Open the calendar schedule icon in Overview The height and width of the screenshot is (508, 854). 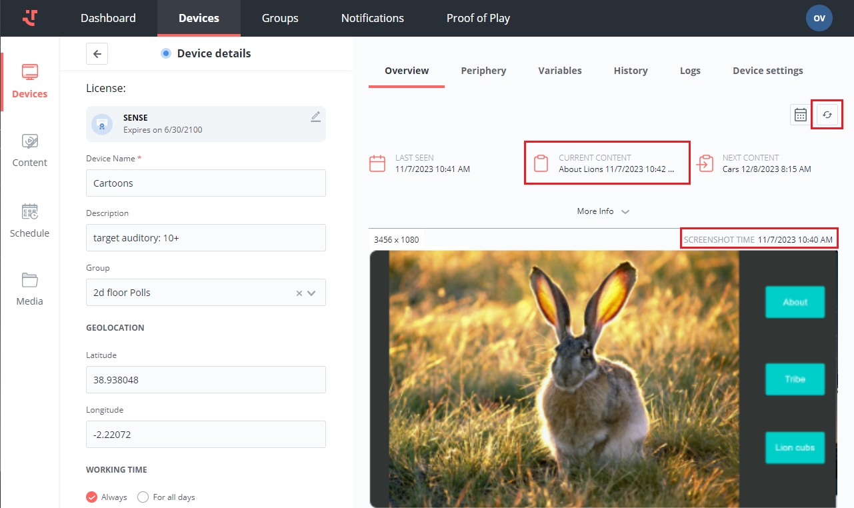[800, 115]
